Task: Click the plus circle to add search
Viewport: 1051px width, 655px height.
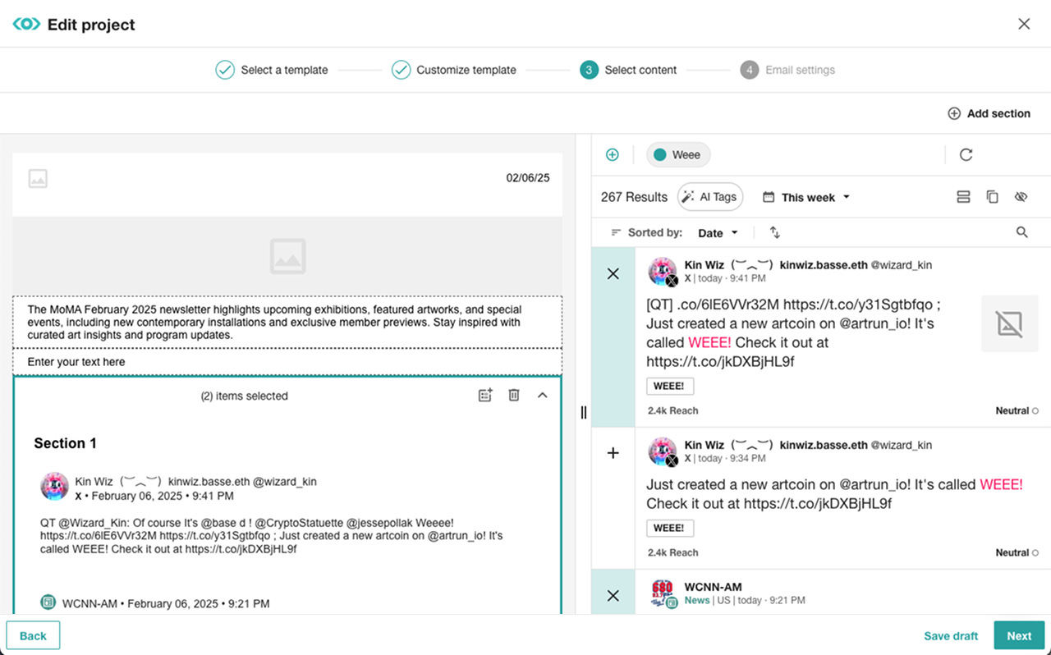Action: (613, 155)
